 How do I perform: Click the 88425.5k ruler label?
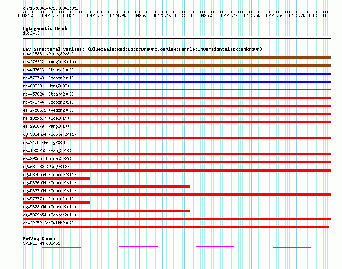tap(251, 15)
